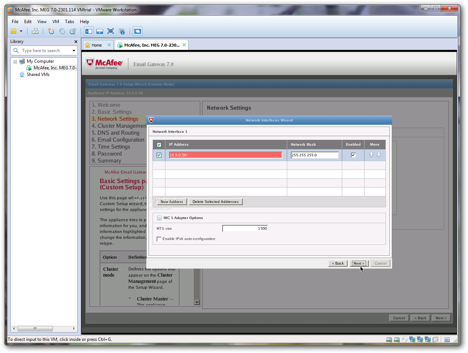Toggle the select-all checkbox in IP Address header
The height and width of the screenshot is (353, 468).
[159, 145]
